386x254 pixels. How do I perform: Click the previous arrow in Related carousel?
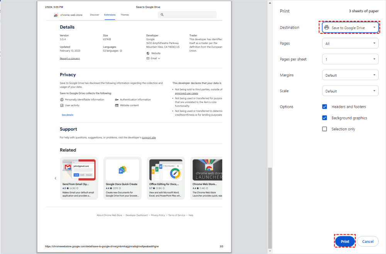coord(55,178)
